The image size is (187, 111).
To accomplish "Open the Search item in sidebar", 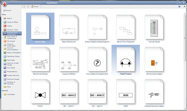I will (7, 11).
